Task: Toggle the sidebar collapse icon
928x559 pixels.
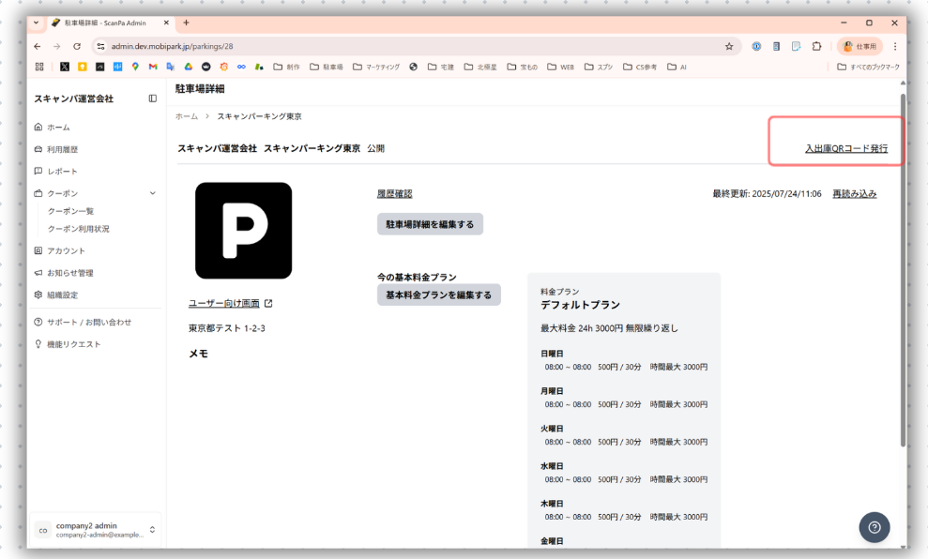Action: click(x=152, y=98)
